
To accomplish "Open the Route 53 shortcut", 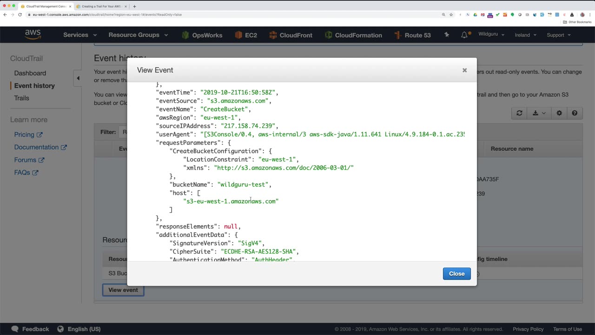I will coord(412,35).
